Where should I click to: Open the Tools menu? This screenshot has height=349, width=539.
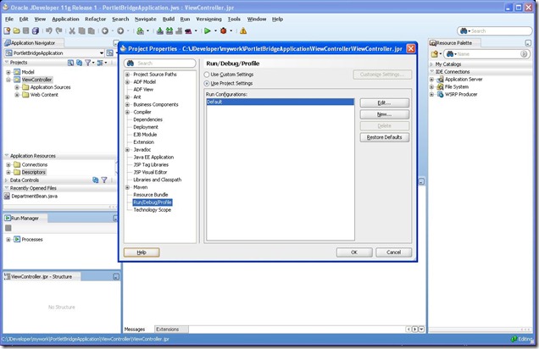(234, 19)
